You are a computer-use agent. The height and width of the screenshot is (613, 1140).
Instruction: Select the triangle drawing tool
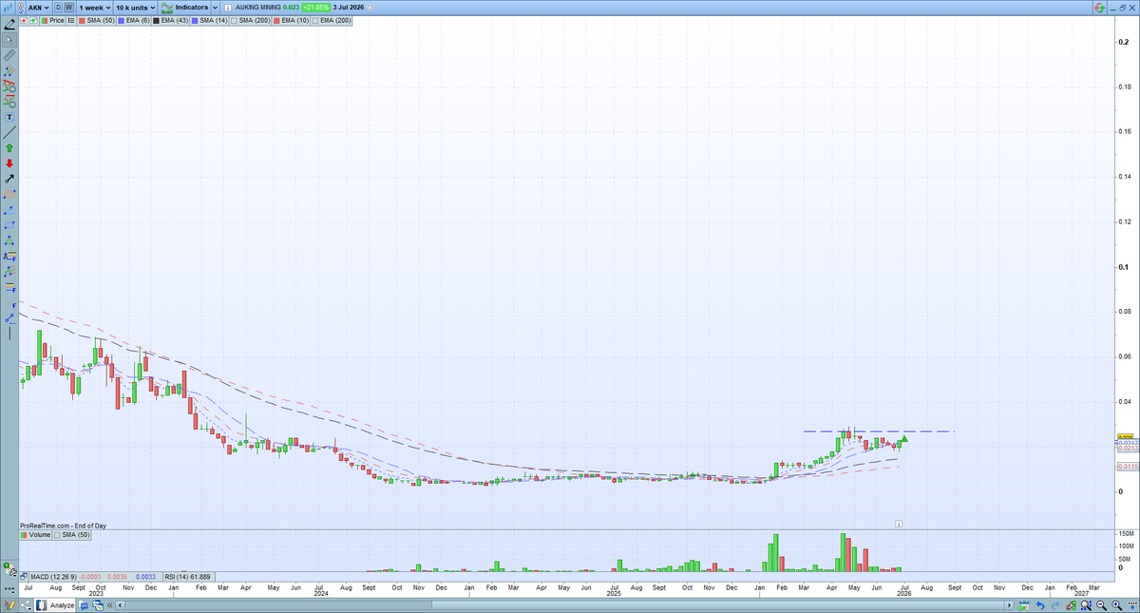[9, 239]
